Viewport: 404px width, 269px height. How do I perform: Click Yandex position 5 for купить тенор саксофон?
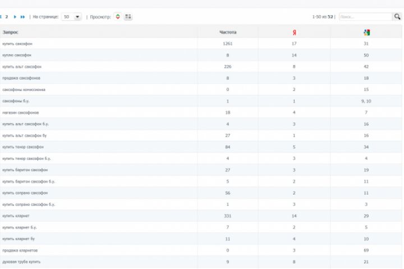(294, 147)
